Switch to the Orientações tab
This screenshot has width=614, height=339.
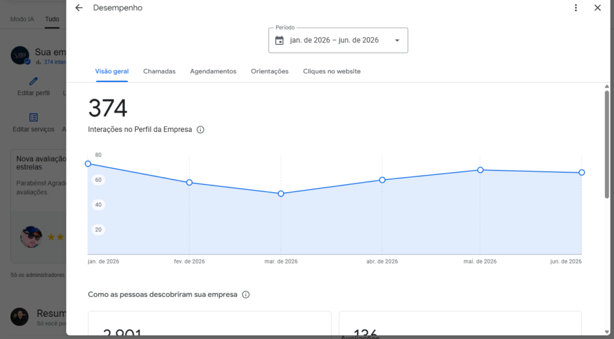(270, 71)
